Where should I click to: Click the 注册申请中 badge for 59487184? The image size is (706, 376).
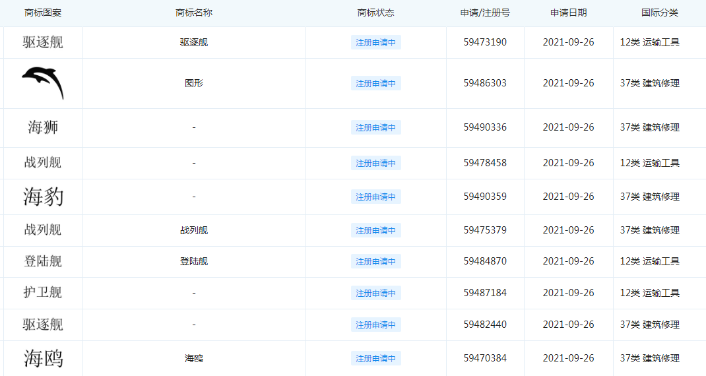pyautogui.click(x=376, y=293)
